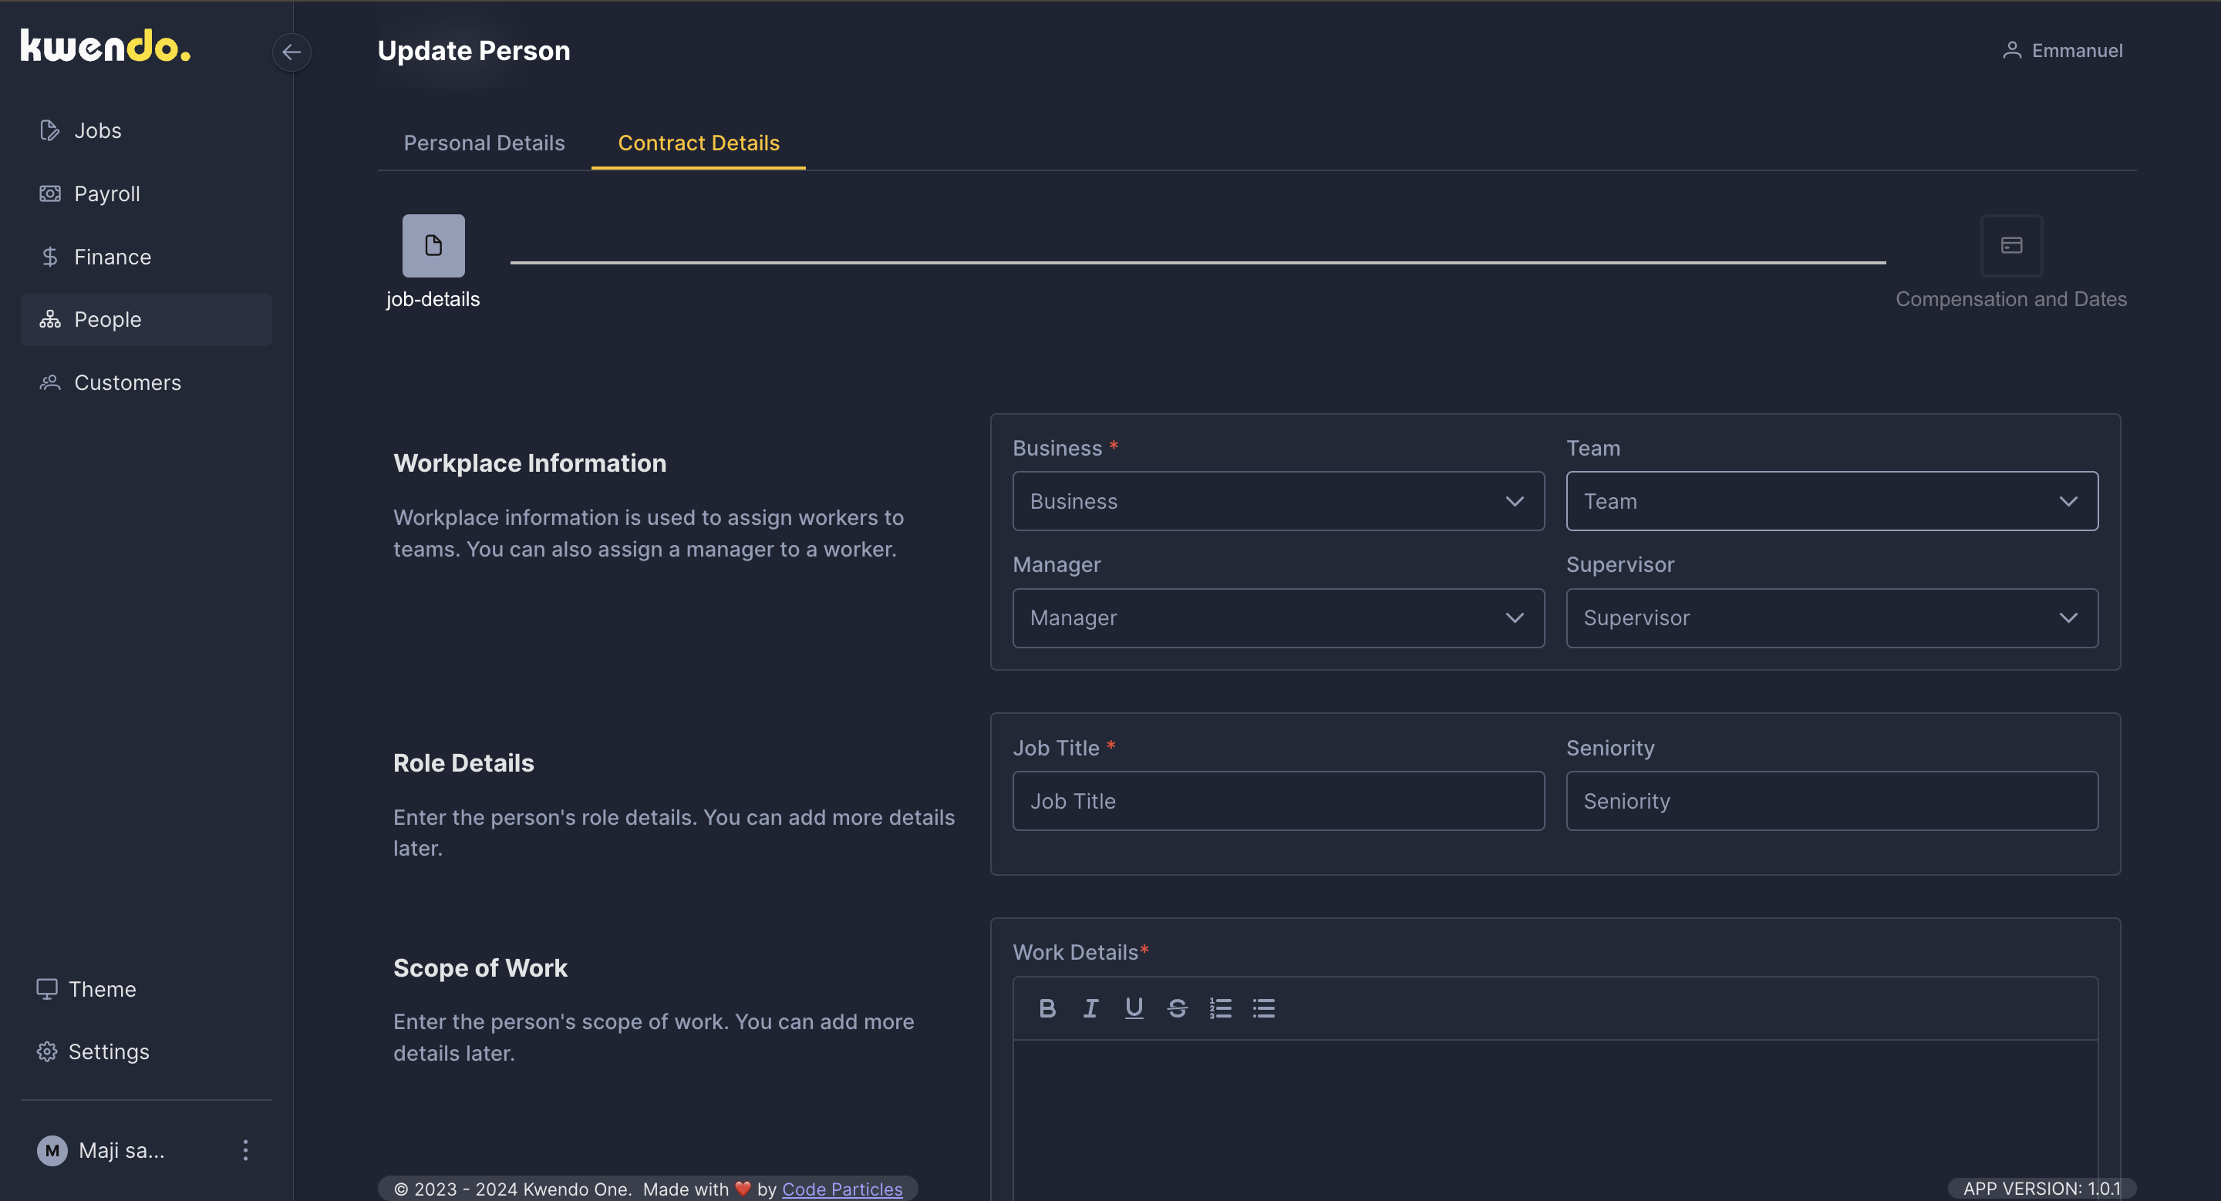Image resolution: width=2221 pixels, height=1201 pixels.
Task: Open the Code Particles link
Action: pos(841,1189)
